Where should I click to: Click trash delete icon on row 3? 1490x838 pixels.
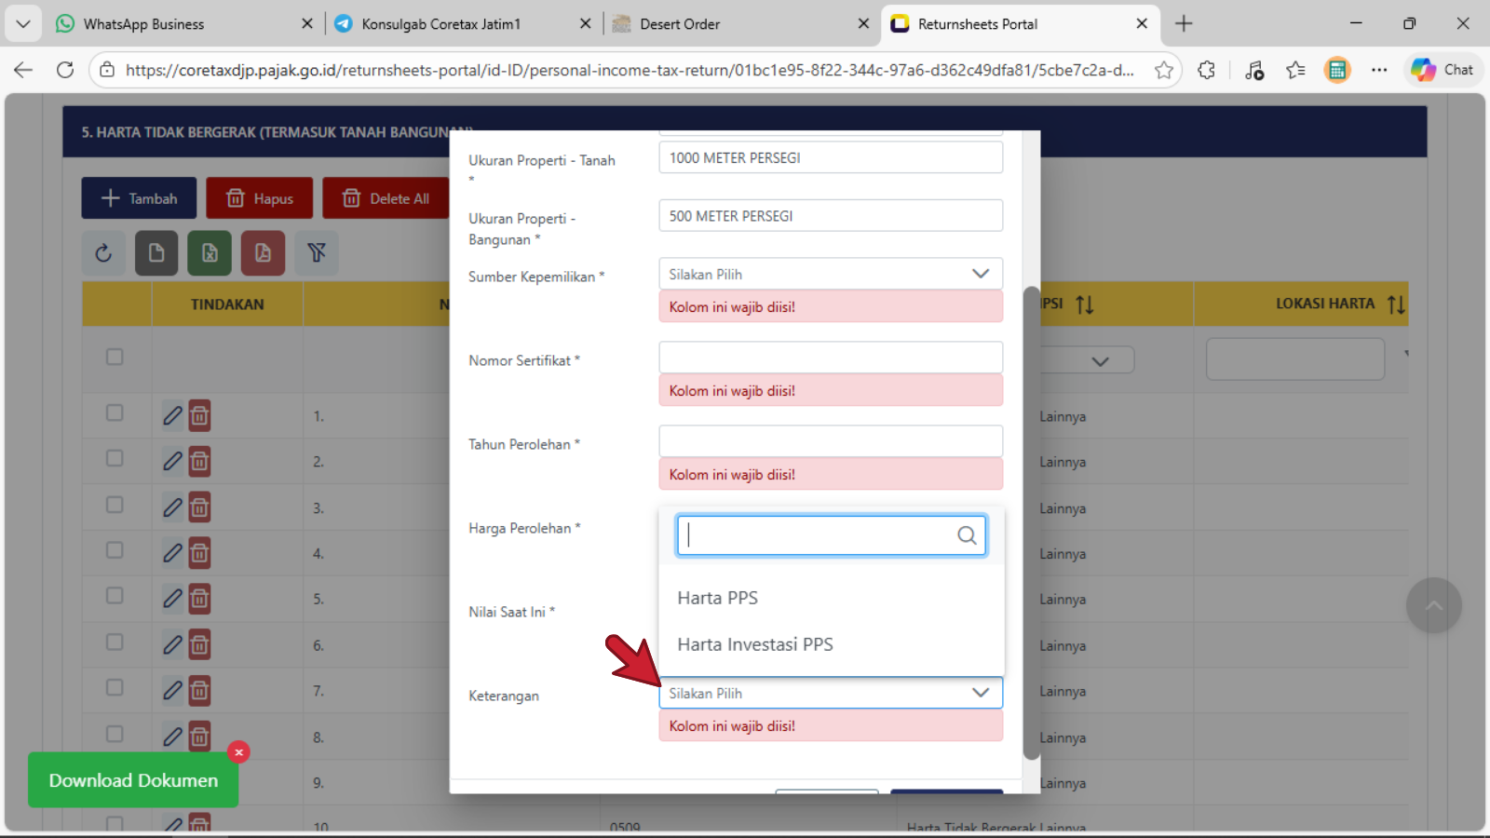coord(199,507)
